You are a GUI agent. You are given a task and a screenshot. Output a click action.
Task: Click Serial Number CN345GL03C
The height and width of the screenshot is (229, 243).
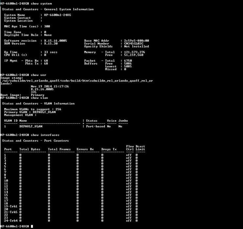(x=133, y=44)
